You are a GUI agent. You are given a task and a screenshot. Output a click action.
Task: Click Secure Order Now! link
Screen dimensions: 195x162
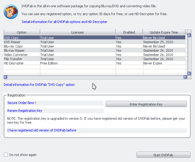21,103
